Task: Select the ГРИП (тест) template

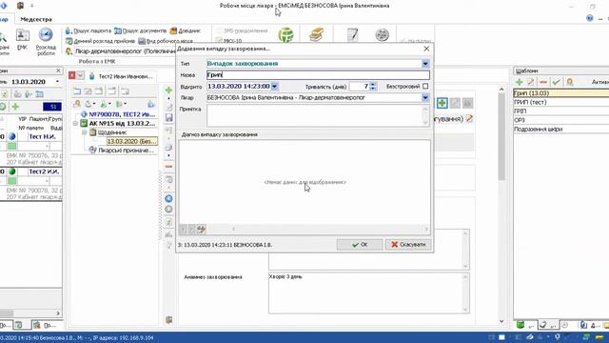Action: tap(561, 102)
